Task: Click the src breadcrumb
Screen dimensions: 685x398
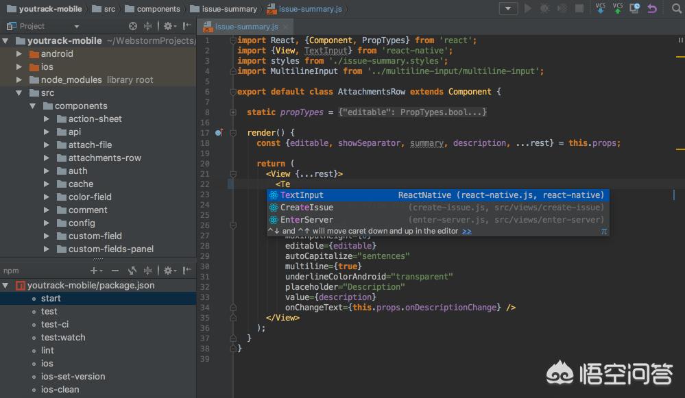Action: click(104, 9)
